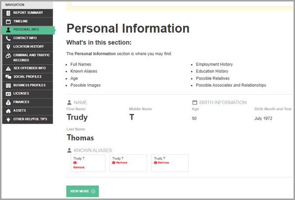The width and height of the screenshot is (295, 200).
Task: Click the Licenses ID card icon
Action: 8,94
